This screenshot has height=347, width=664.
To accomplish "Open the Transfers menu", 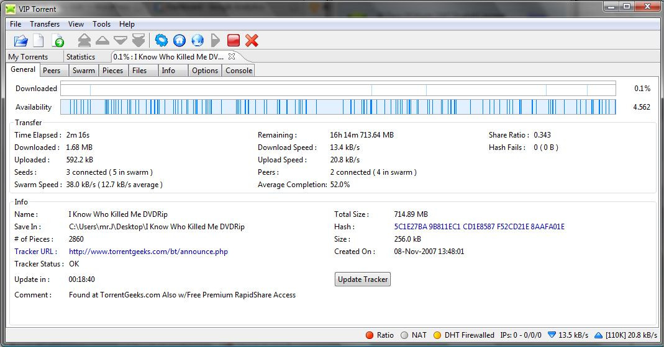I will tap(45, 24).
